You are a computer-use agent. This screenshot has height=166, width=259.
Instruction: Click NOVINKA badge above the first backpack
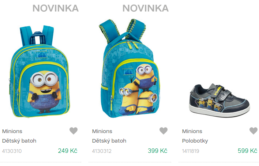pyautogui.click(x=56, y=8)
